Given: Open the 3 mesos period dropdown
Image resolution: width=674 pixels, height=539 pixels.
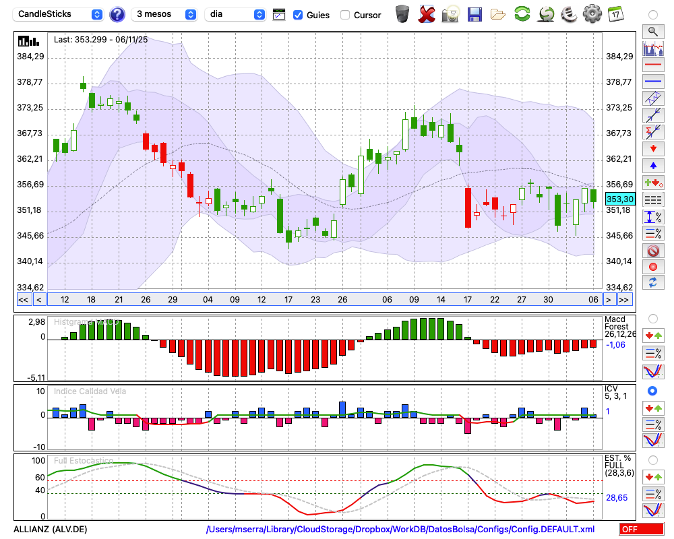Looking at the screenshot, I should point(165,14).
